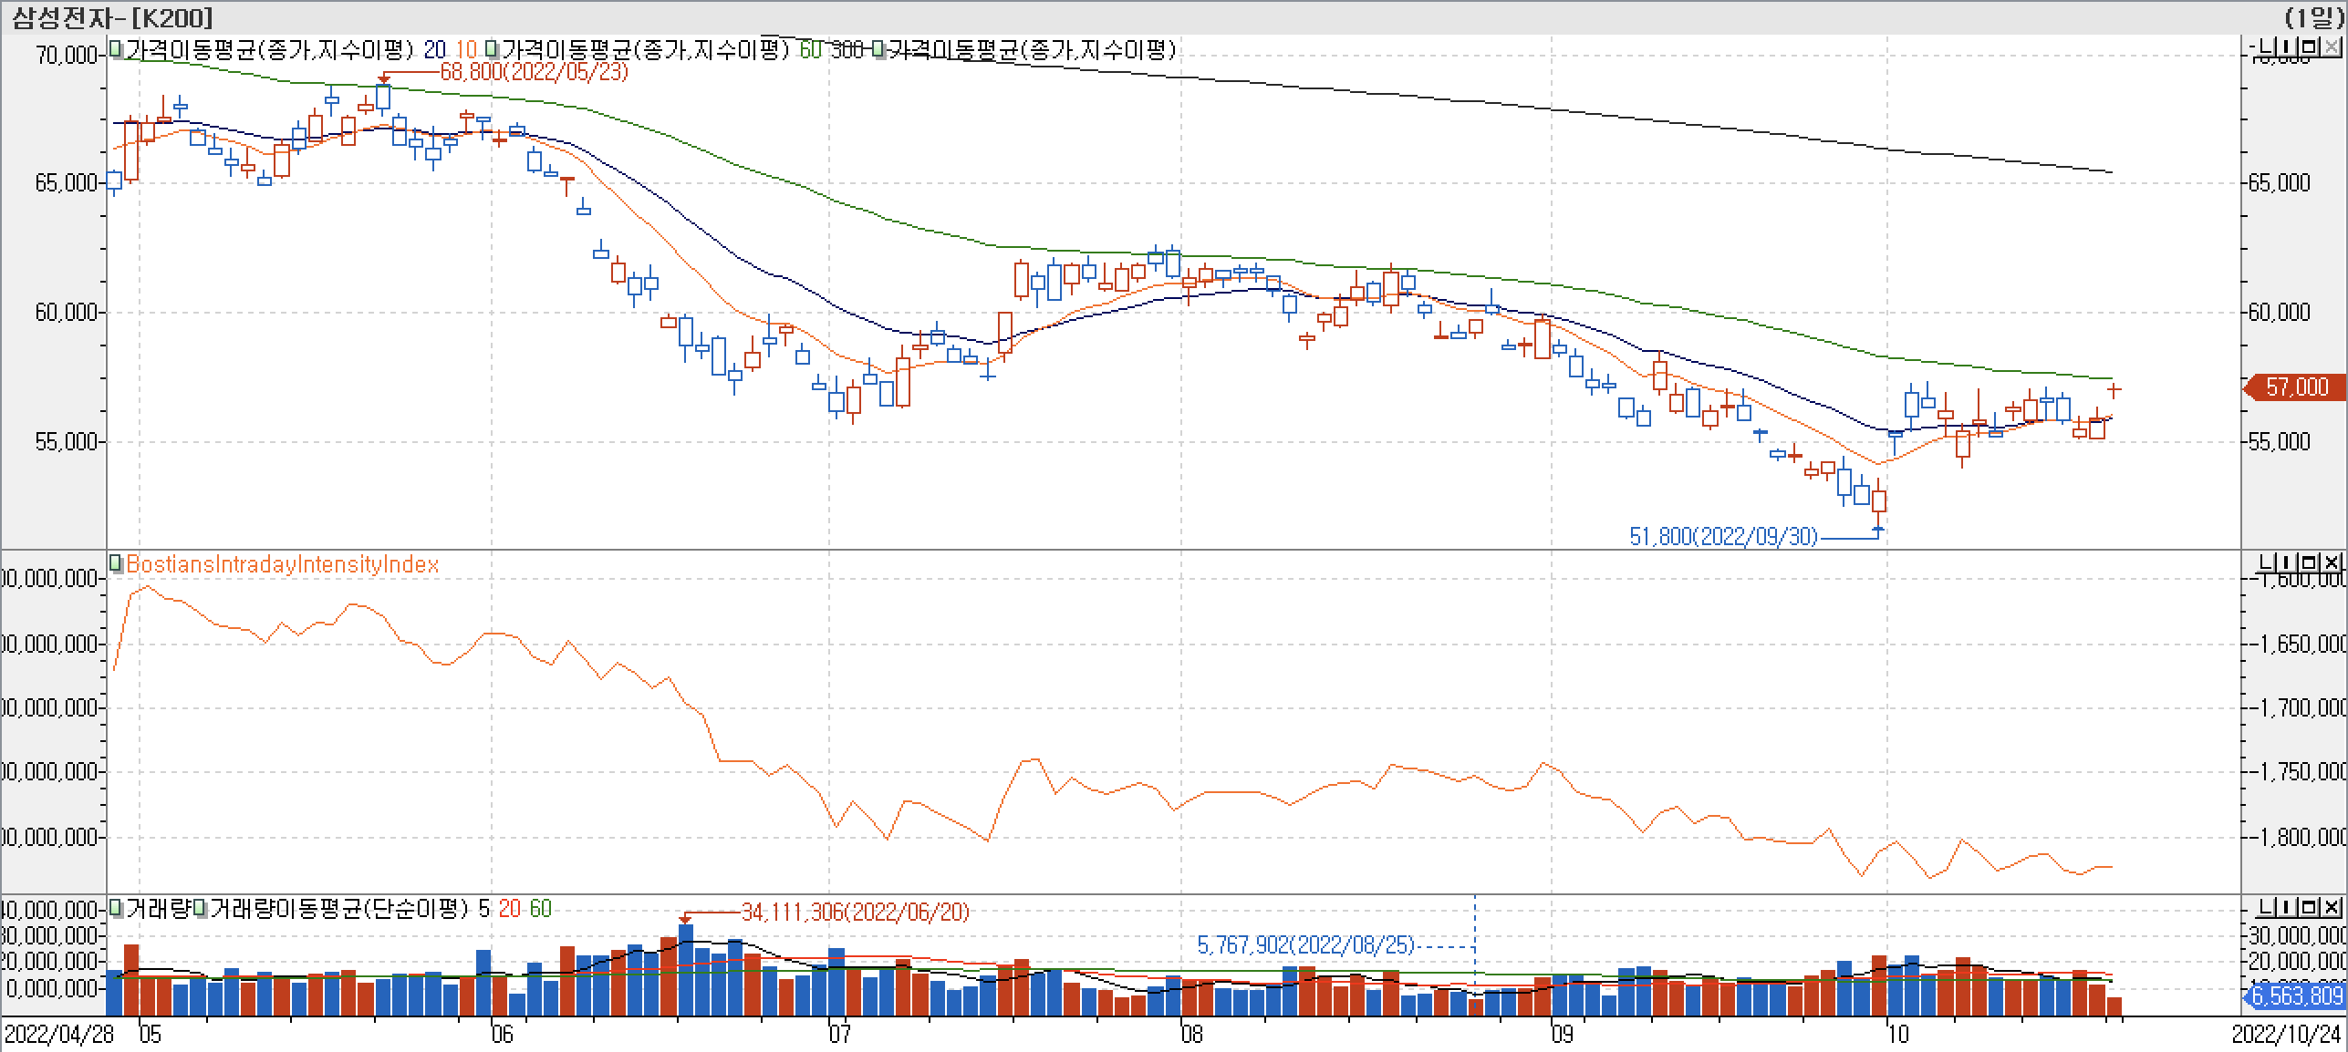
Task: Click the maximize icon on the BostiansIntradayIntensityIndex panel
Action: 2309,562
